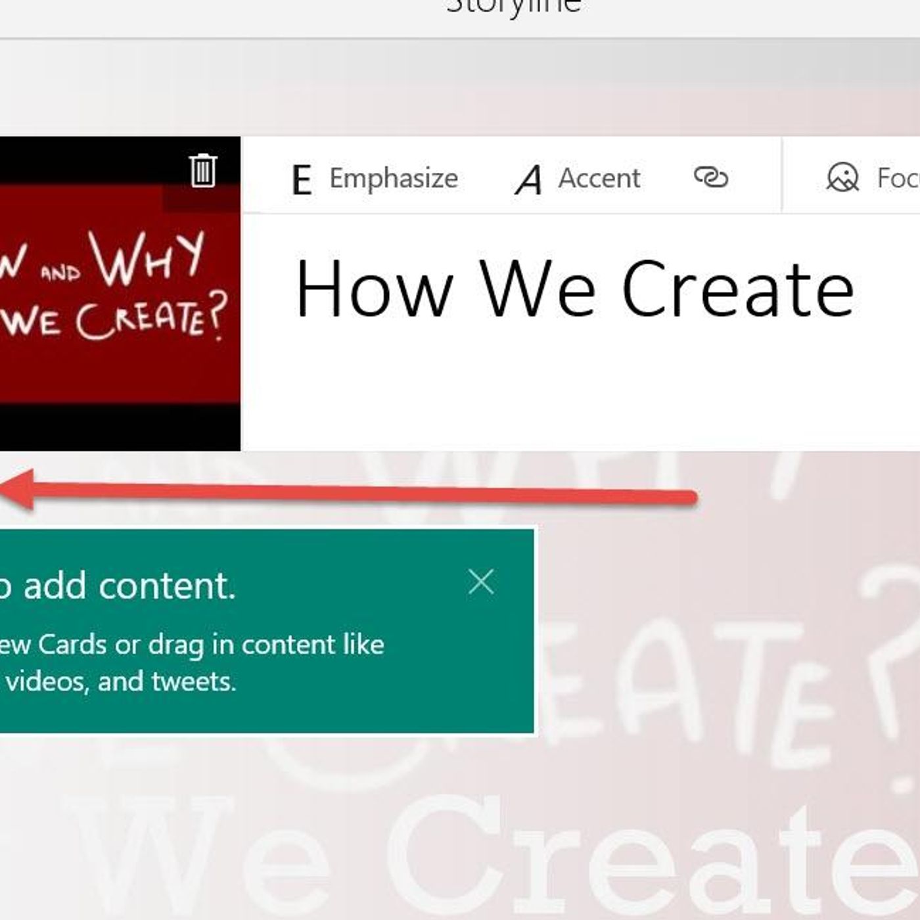Click the empty white area below the title
This screenshot has height=920, width=920.
pyautogui.click(x=578, y=394)
